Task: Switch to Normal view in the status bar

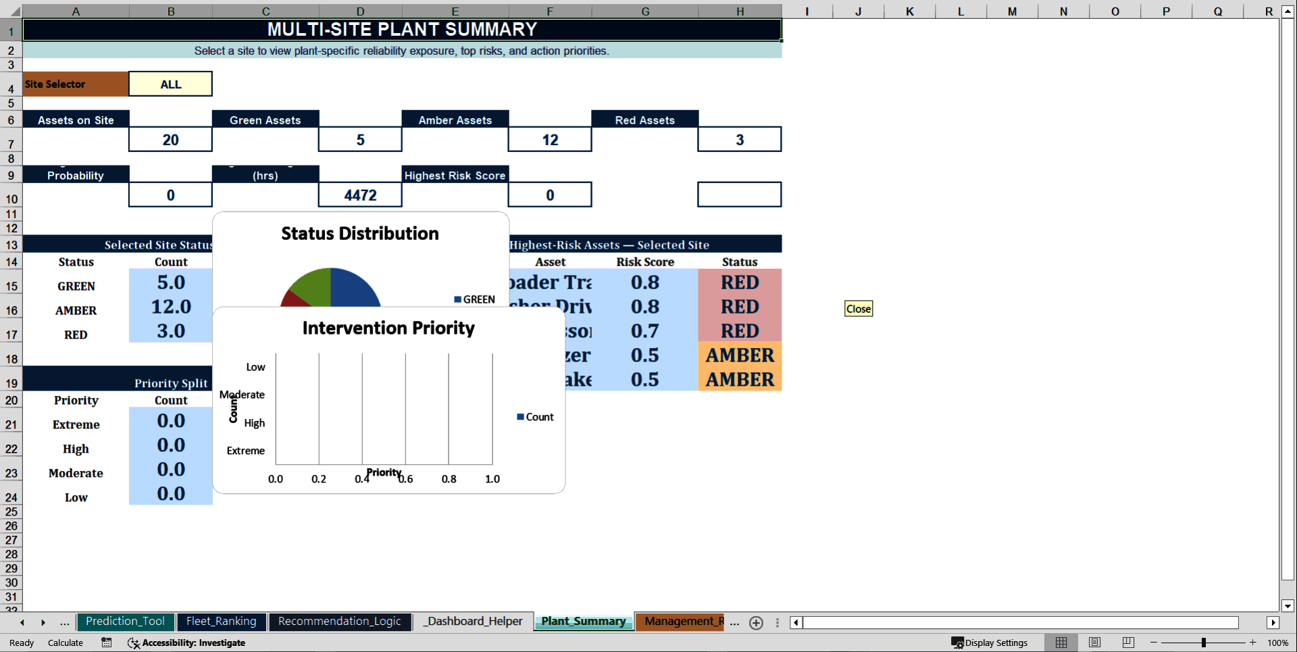Action: point(1061,643)
